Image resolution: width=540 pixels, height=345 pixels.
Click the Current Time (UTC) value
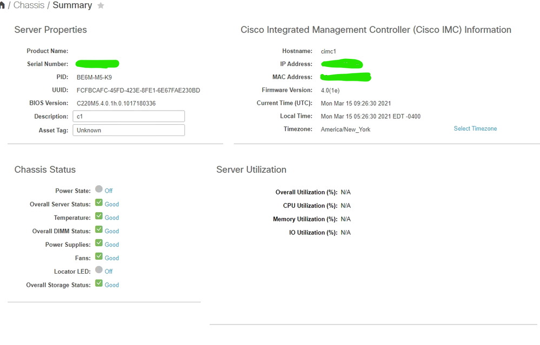click(356, 103)
